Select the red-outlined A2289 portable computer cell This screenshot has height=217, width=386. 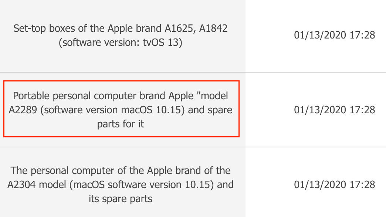(121, 109)
